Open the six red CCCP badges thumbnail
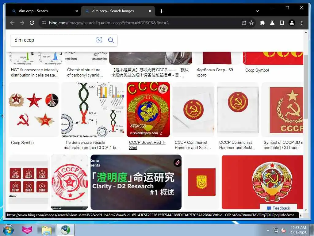Image resolution: width=314 pixels, height=236 pixels. (x=29, y=182)
